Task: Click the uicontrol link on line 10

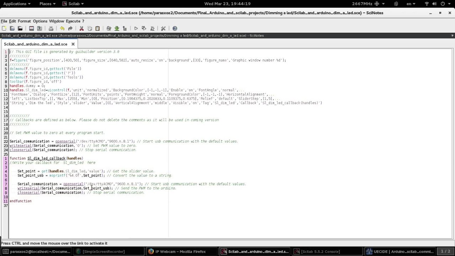Action: coord(56,90)
